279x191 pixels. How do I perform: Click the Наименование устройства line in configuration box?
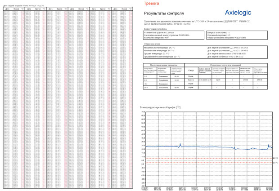(159, 33)
